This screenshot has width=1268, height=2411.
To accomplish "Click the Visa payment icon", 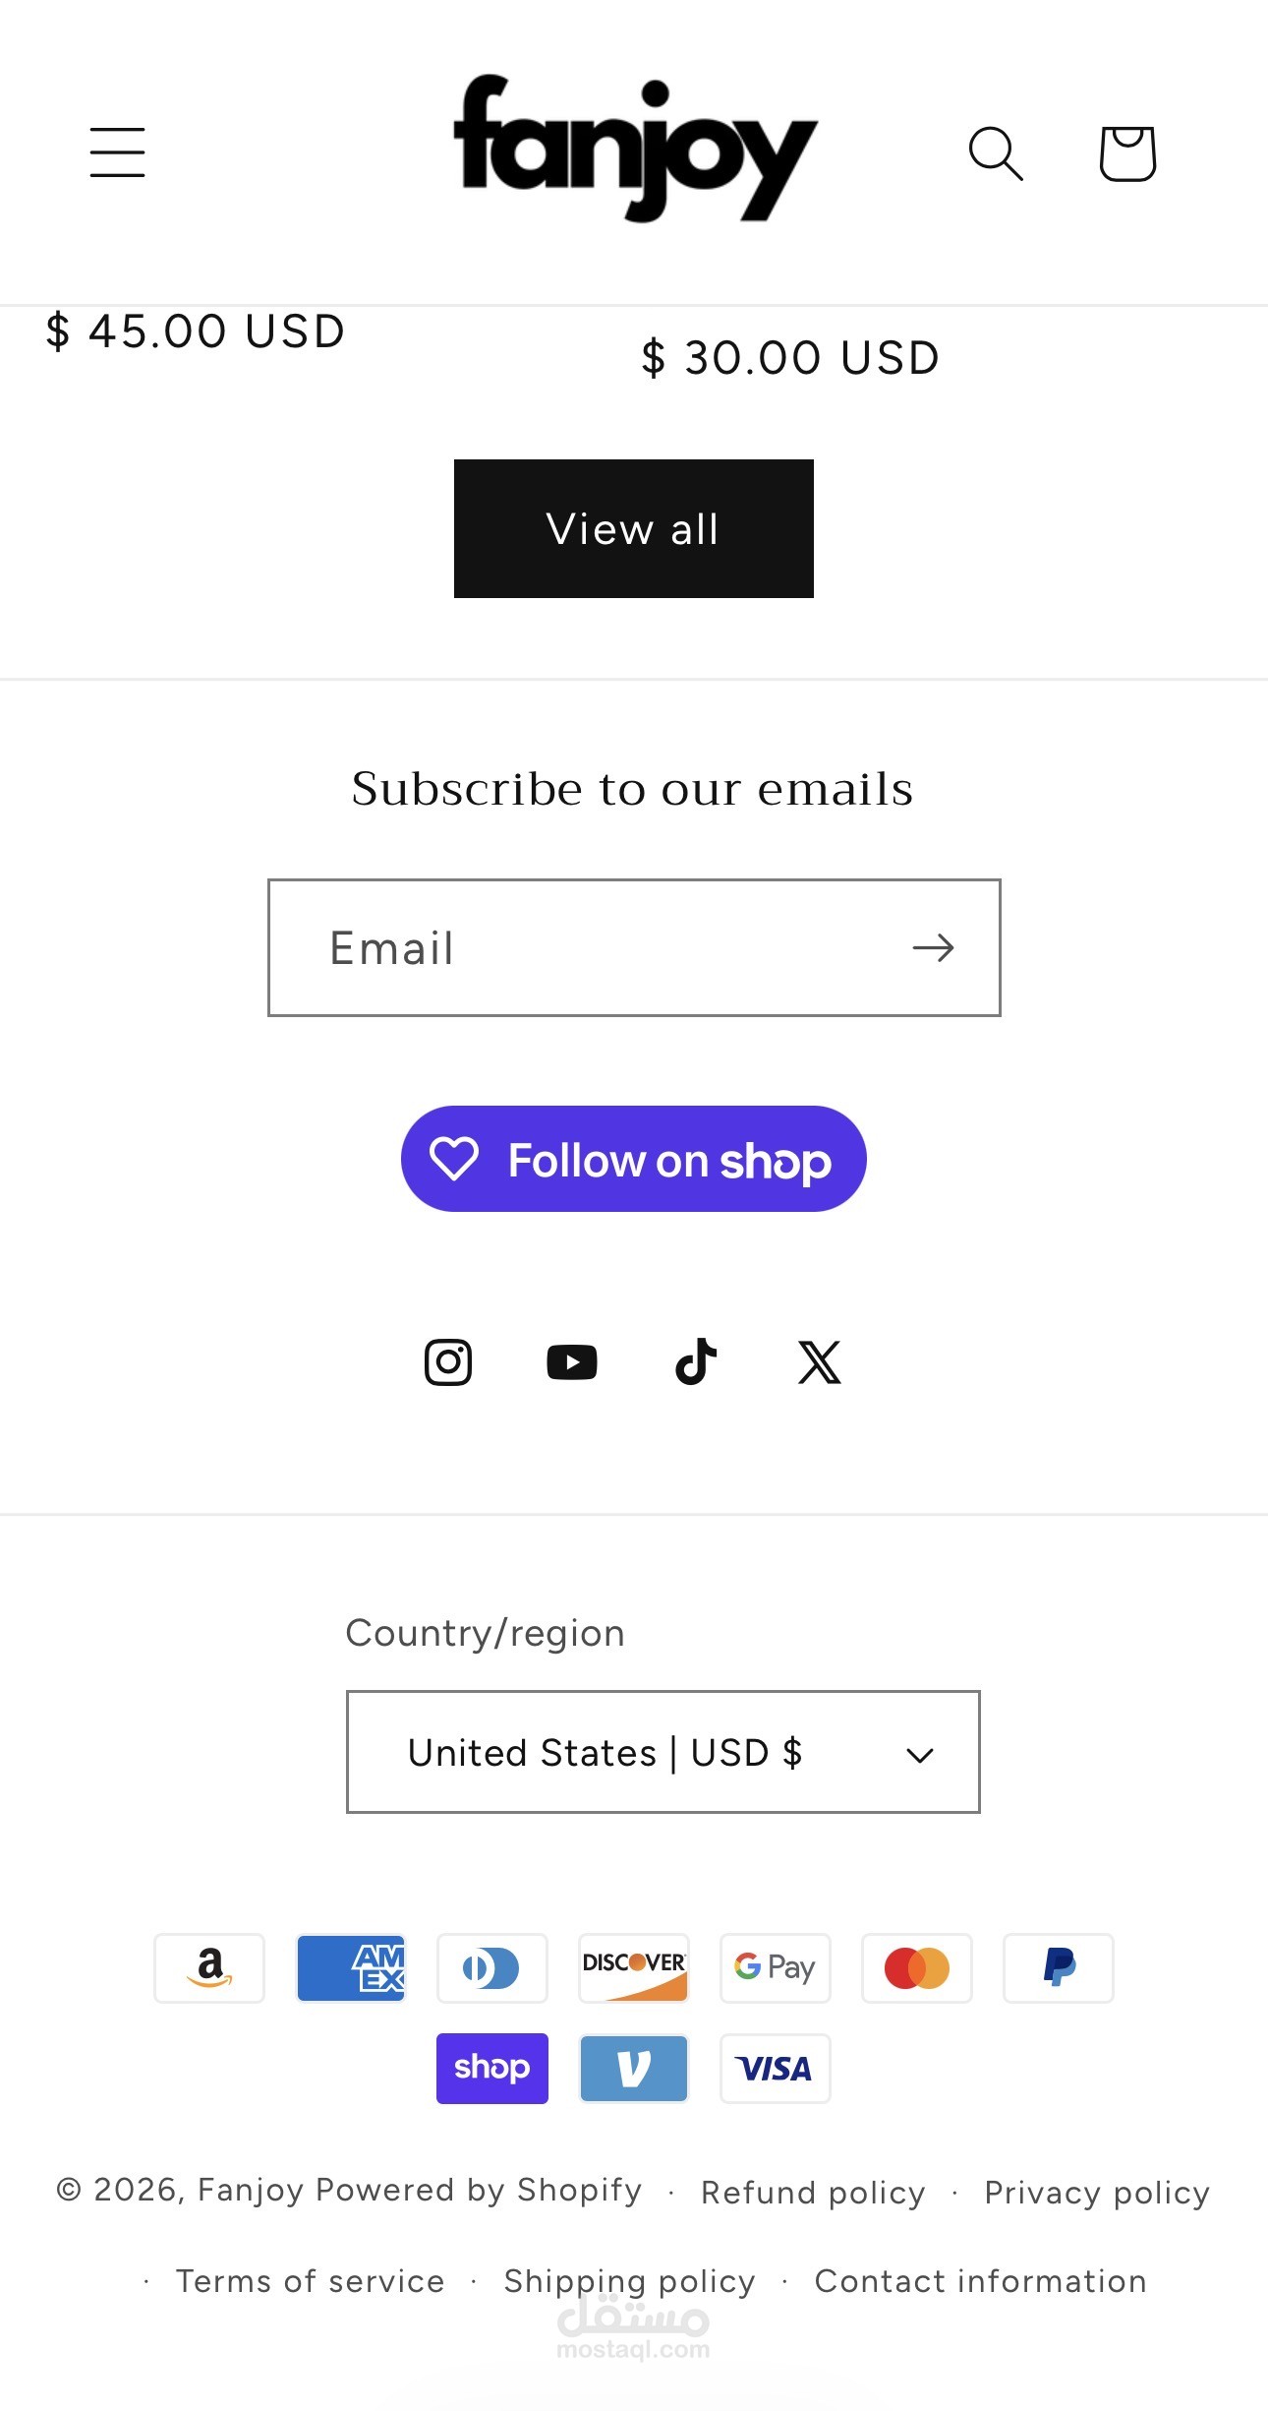I will point(775,2068).
